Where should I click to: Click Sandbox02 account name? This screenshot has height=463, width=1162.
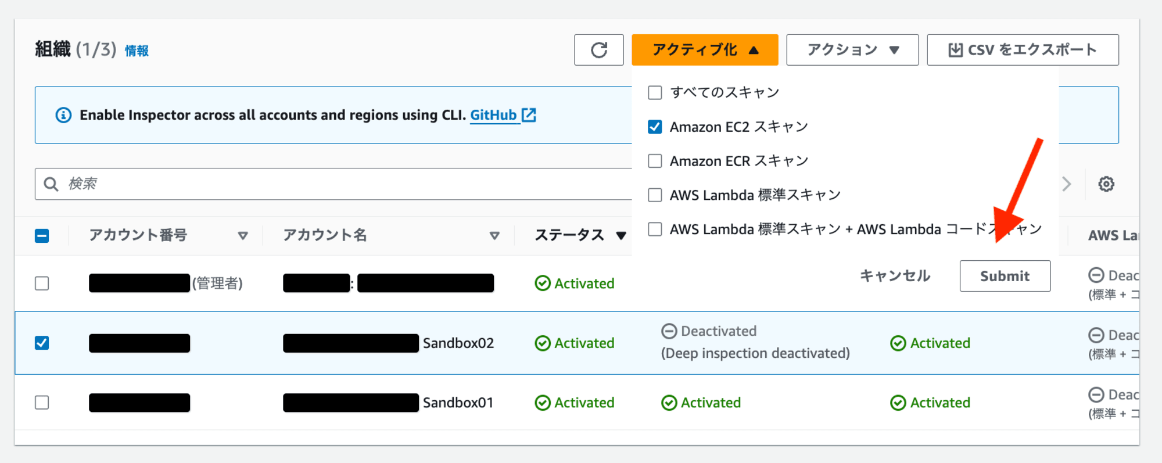458,343
